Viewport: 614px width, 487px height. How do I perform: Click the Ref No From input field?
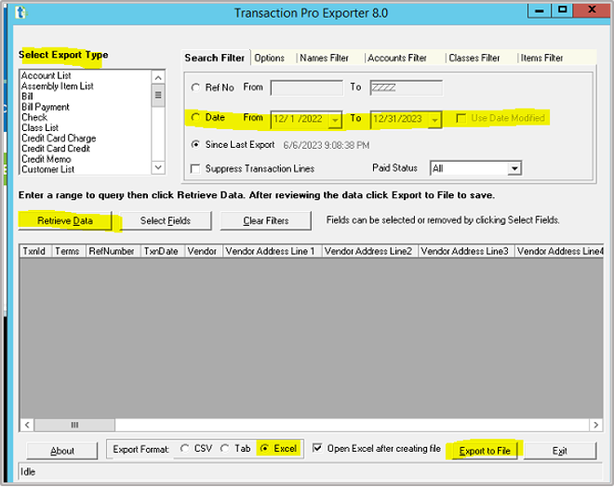coord(307,88)
